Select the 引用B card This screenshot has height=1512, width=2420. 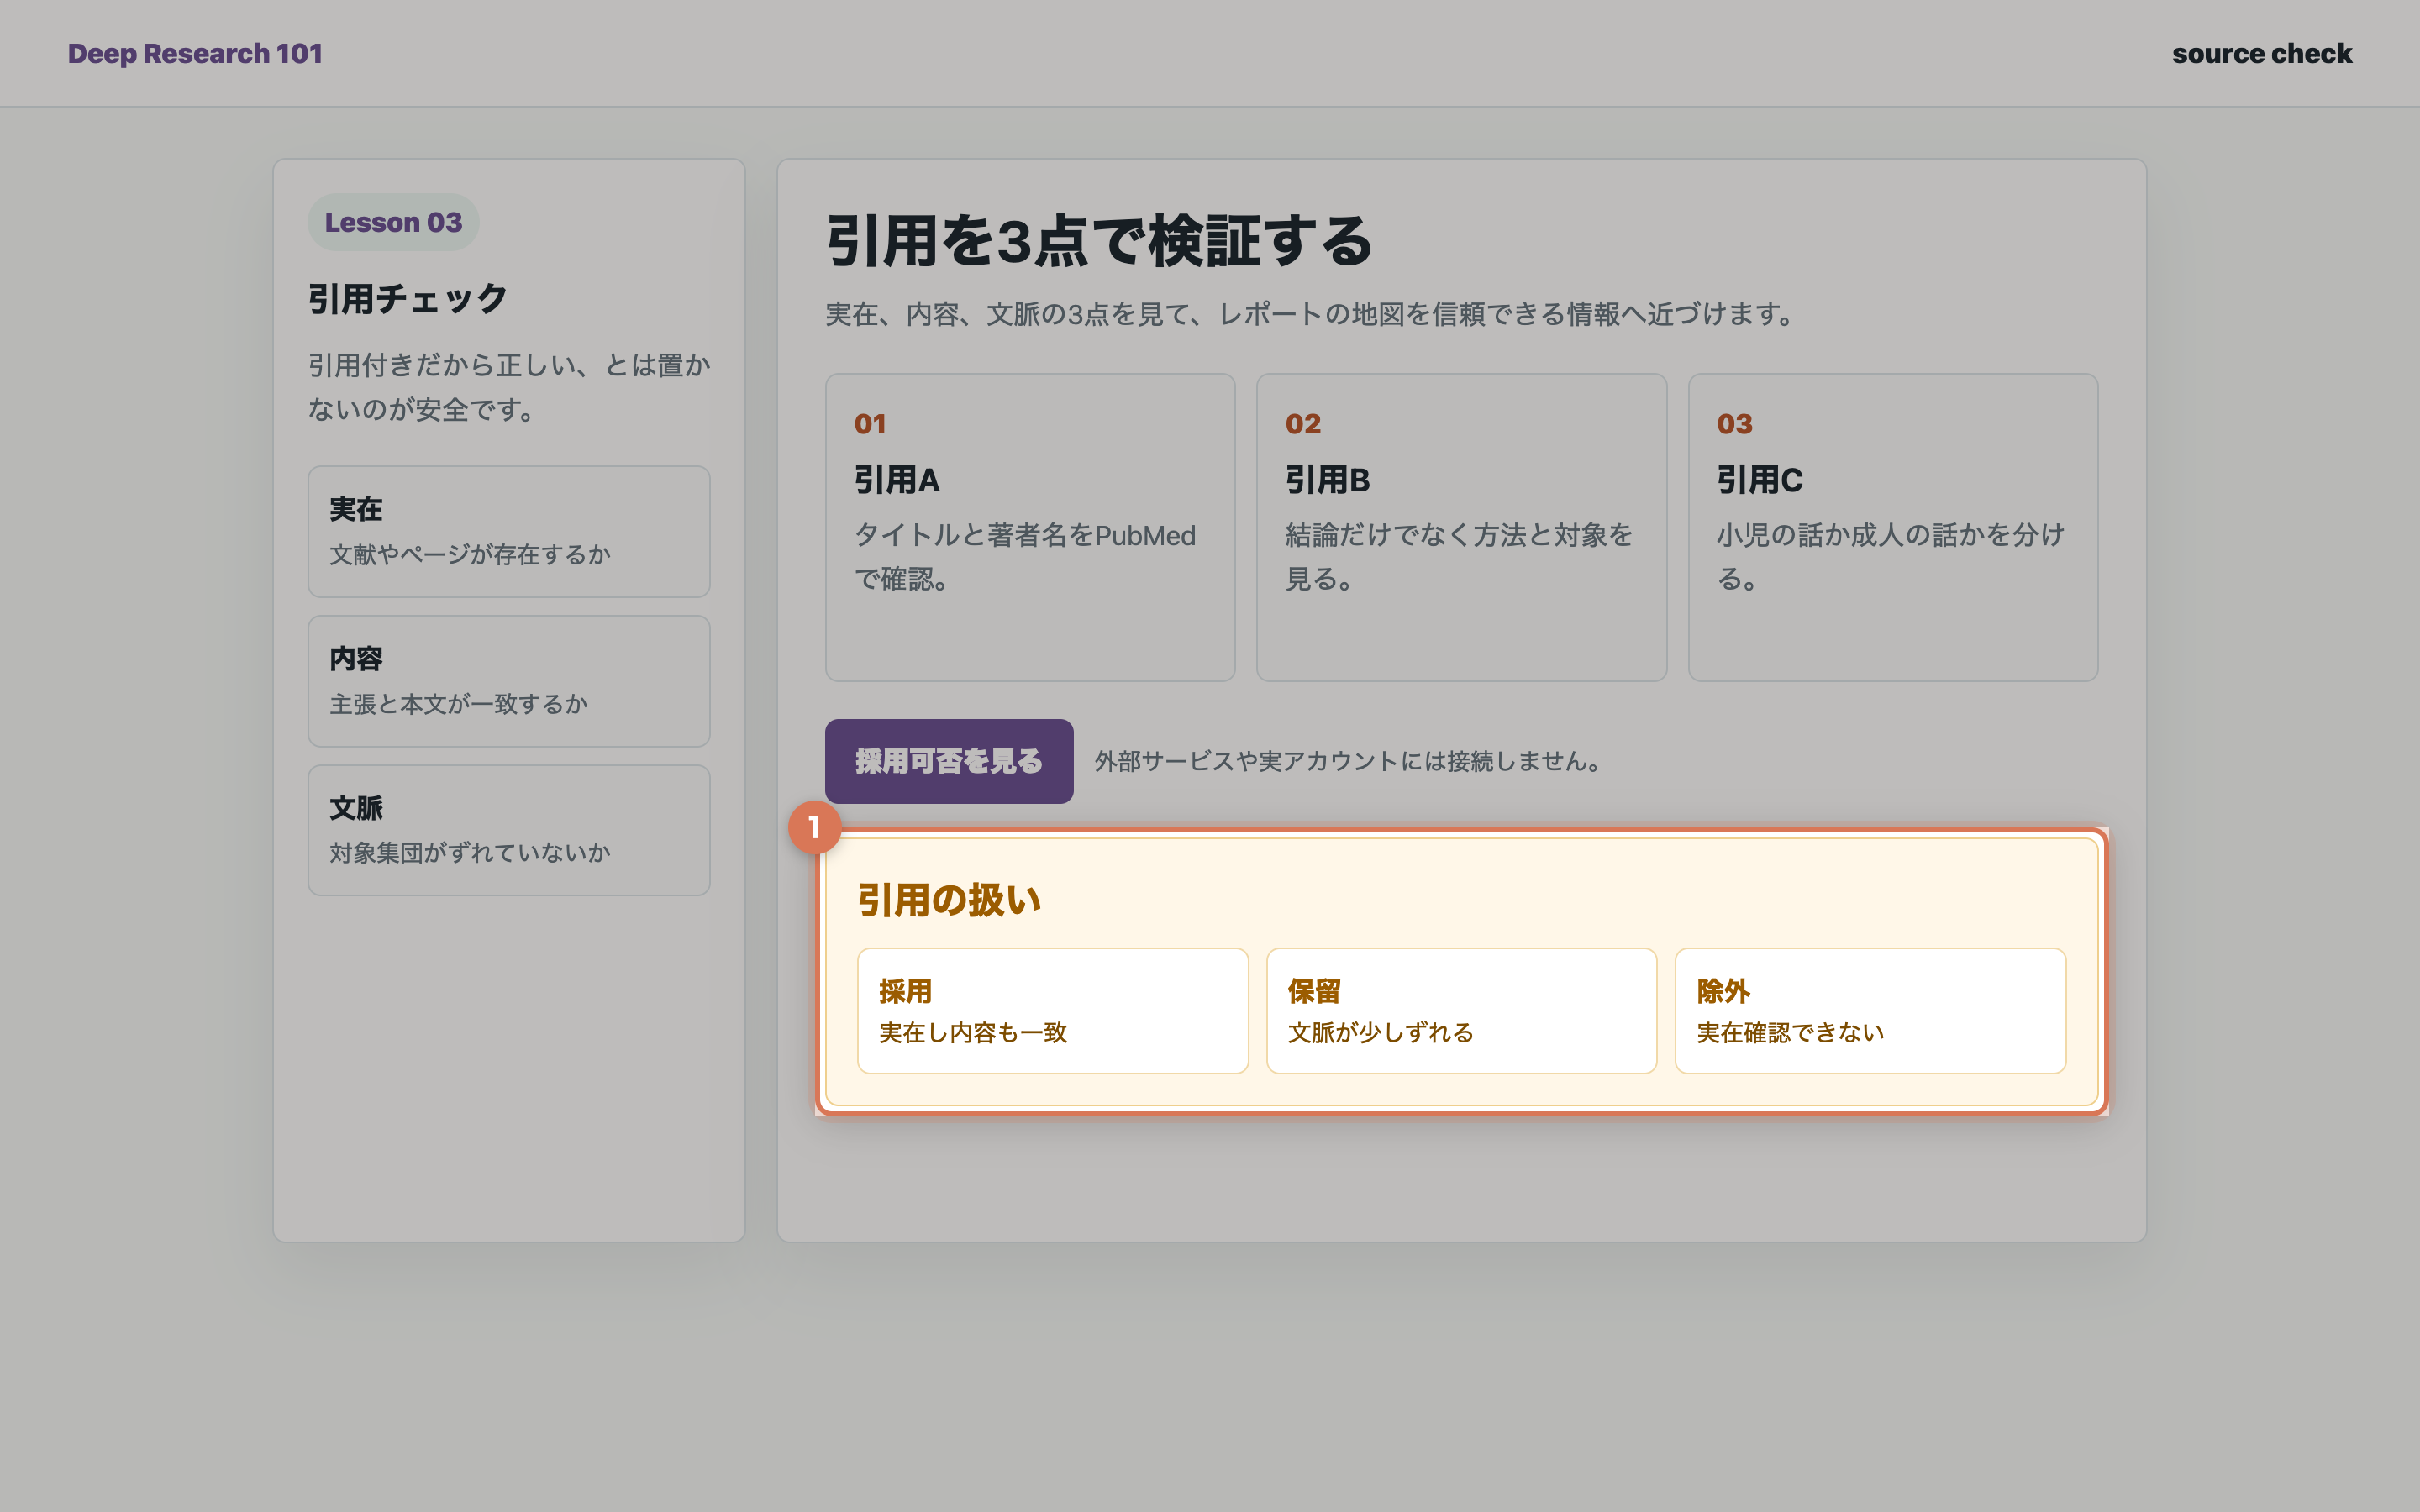(1461, 527)
